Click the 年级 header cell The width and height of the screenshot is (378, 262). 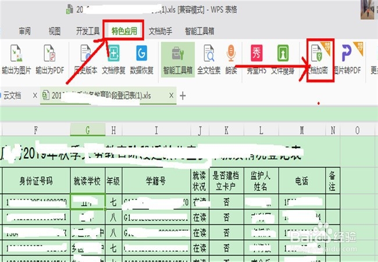click(x=113, y=180)
